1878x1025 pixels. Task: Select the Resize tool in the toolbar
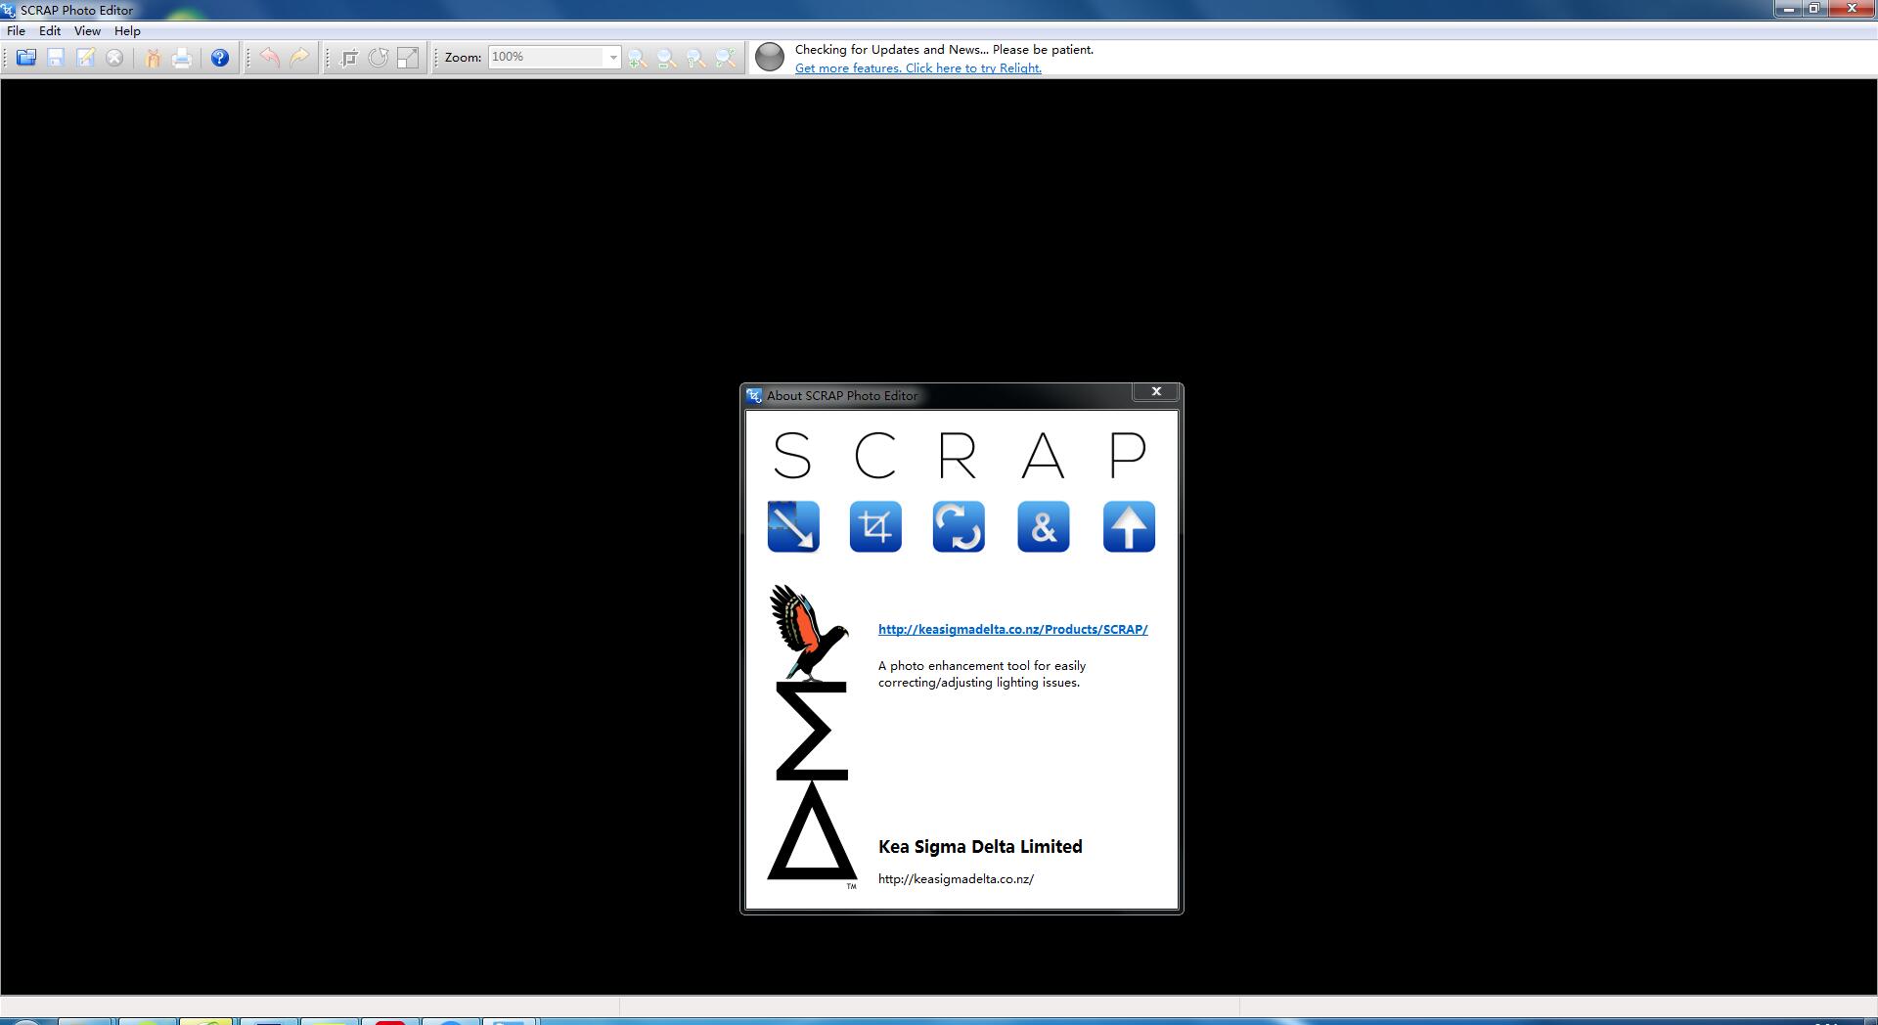click(x=408, y=58)
